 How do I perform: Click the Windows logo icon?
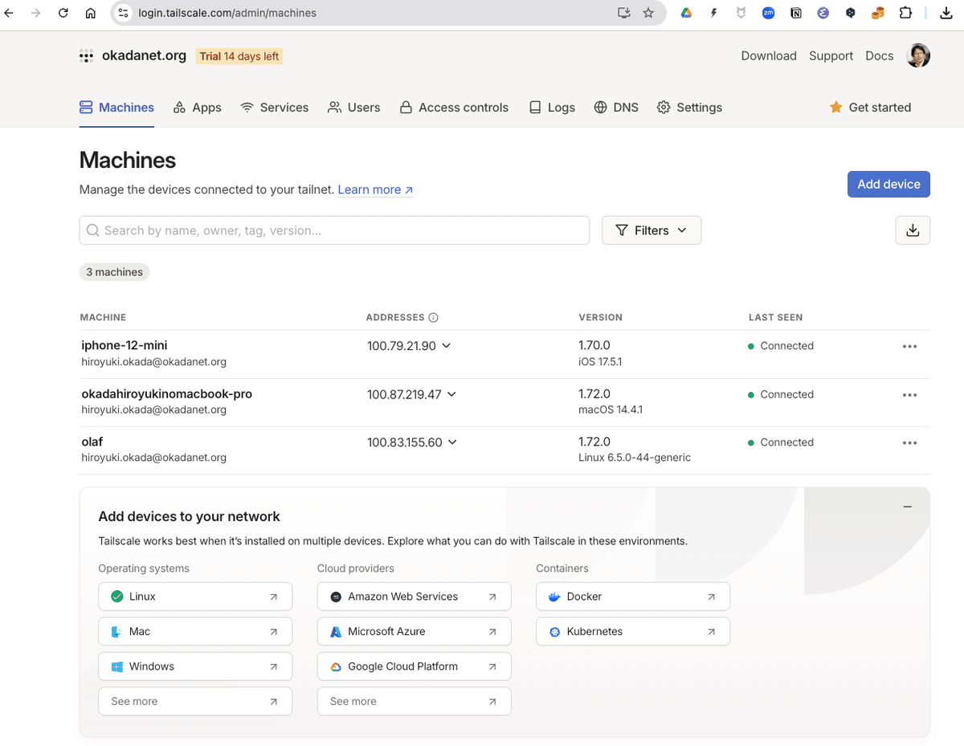(x=116, y=667)
